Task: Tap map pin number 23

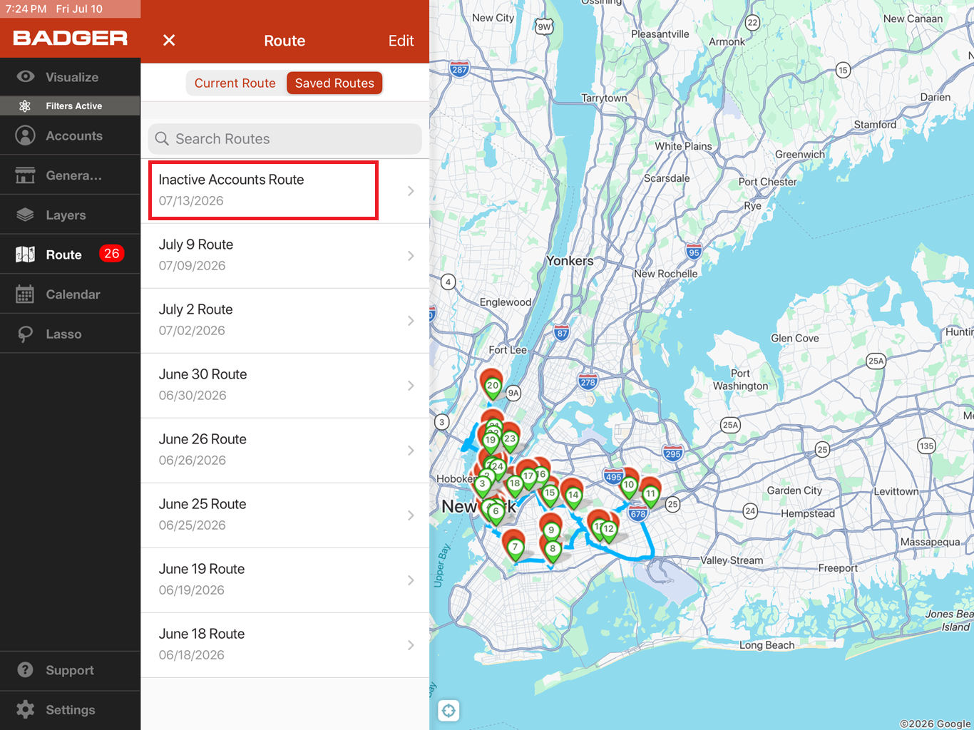Action: [x=509, y=438]
